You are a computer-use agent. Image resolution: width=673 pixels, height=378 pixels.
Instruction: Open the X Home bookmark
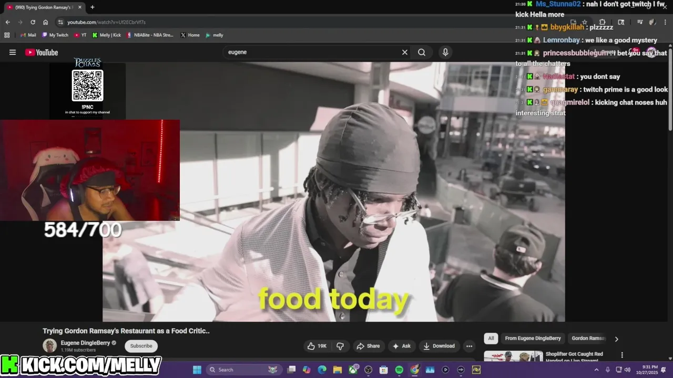click(190, 35)
